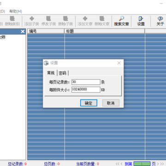Click the green page number field
Screen dimensions: 166x166
point(142,164)
